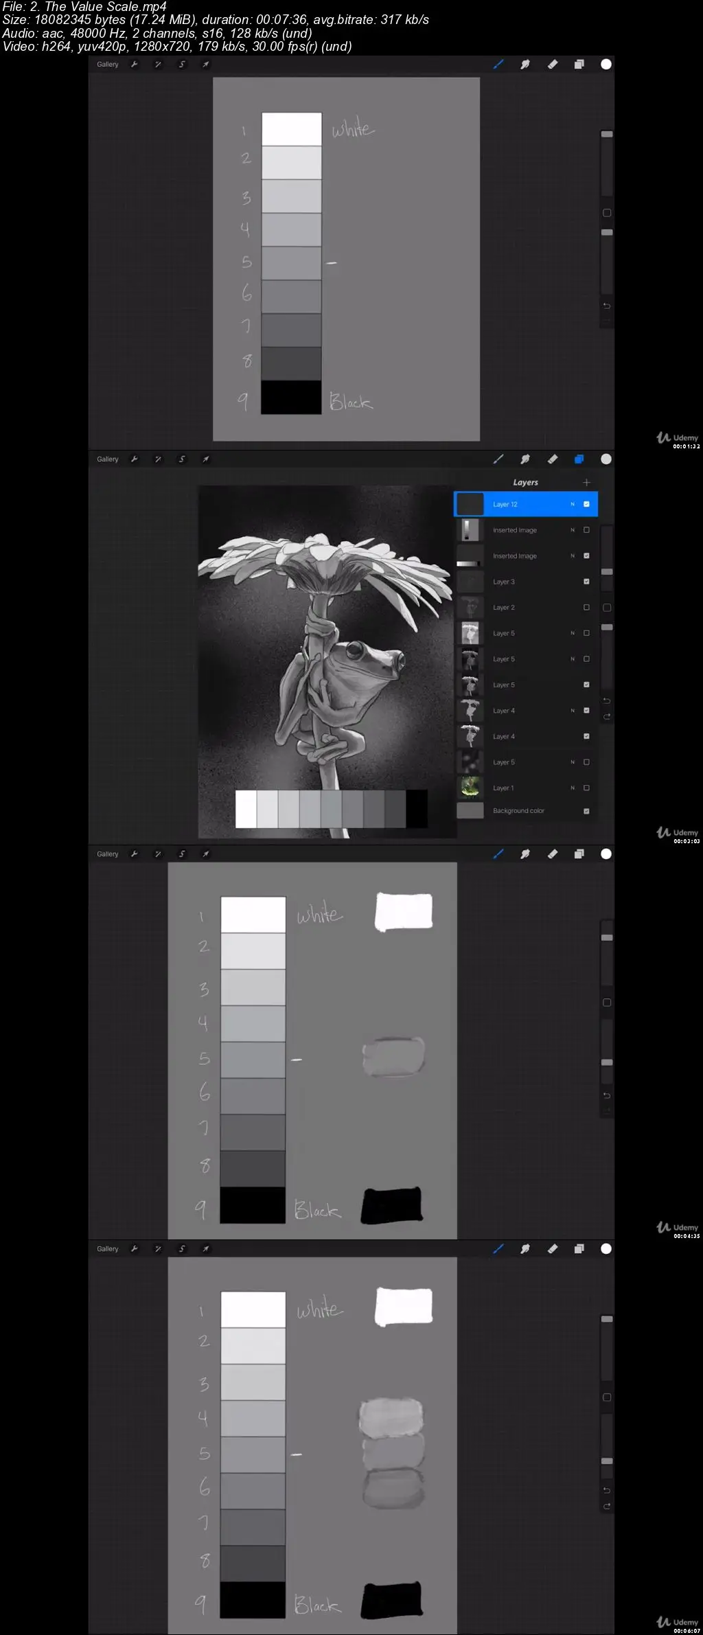Tap the redo arrow in the 00:06:07 frame

pyautogui.click(x=607, y=1507)
